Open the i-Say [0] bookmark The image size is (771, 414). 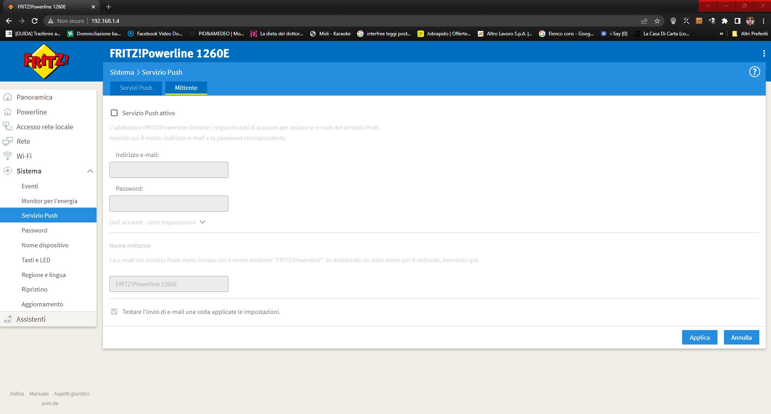point(614,34)
